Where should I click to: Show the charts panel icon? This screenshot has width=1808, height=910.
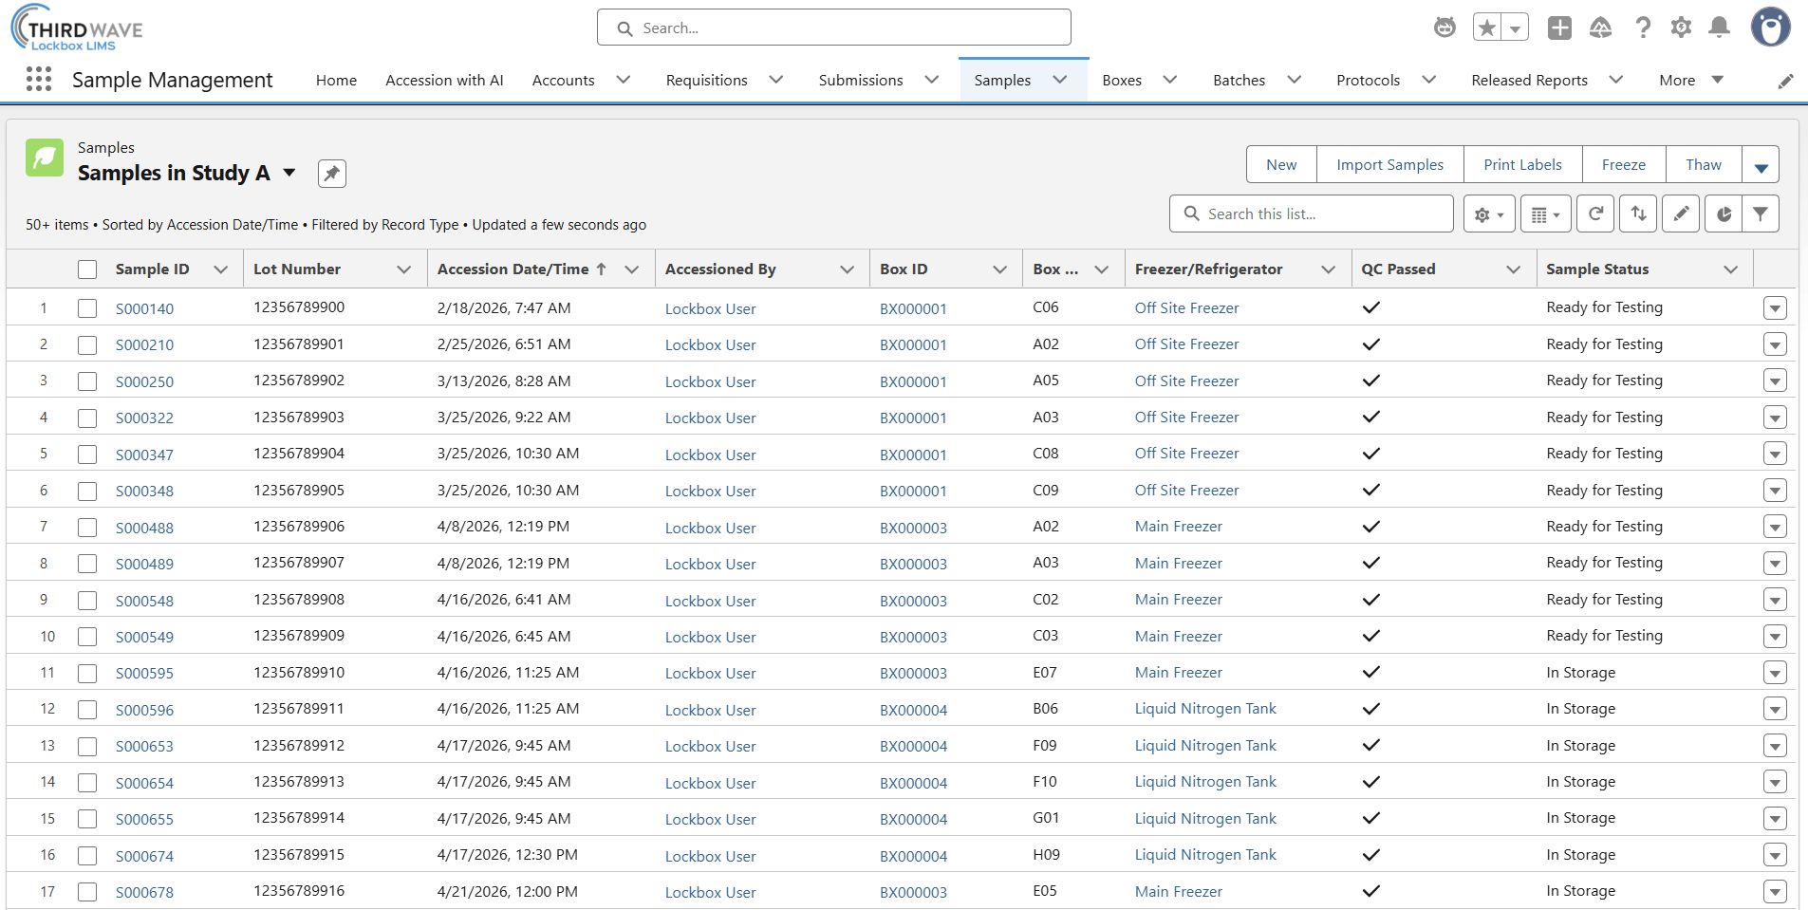(x=1724, y=214)
